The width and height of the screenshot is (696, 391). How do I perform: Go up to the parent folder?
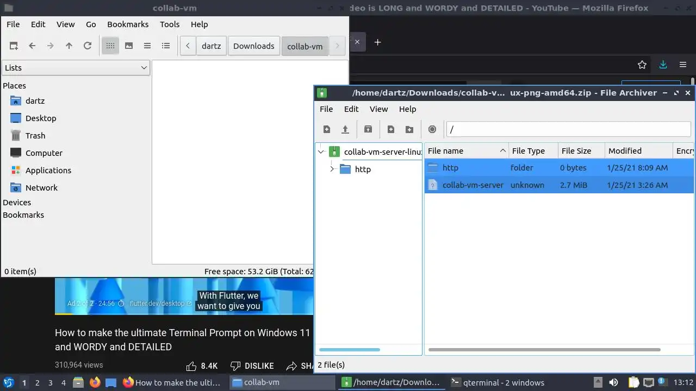(69, 46)
